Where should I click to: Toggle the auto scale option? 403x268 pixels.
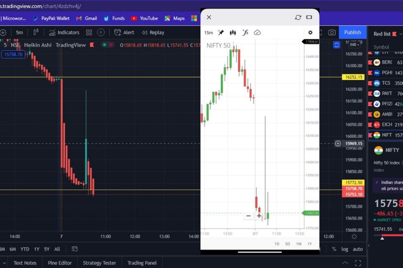pyautogui.click(x=357, y=249)
